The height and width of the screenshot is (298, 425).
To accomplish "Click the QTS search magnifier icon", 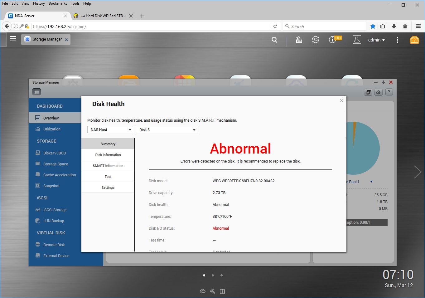I will [274, 40].
